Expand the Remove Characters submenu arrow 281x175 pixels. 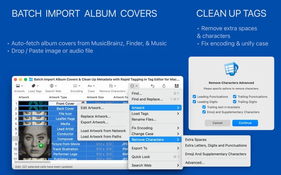178,140
